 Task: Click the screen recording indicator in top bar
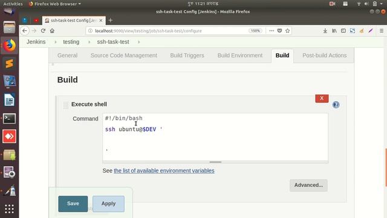[x=332, y=4]
